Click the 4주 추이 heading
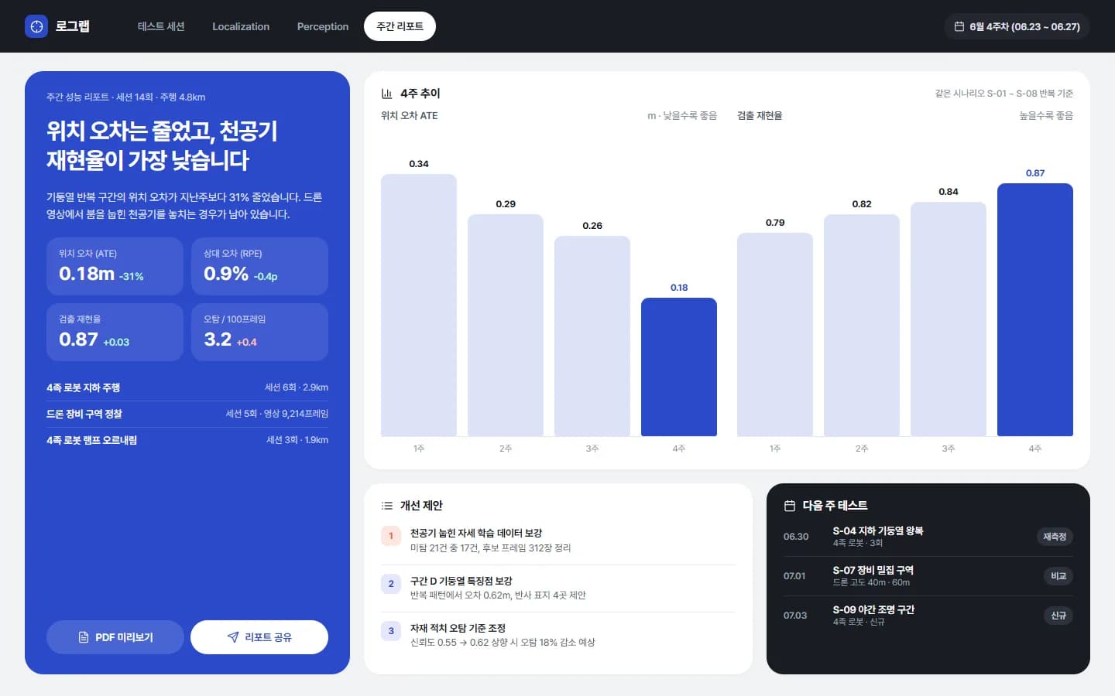Screen dimensions: 1115x696 [420, 94]
